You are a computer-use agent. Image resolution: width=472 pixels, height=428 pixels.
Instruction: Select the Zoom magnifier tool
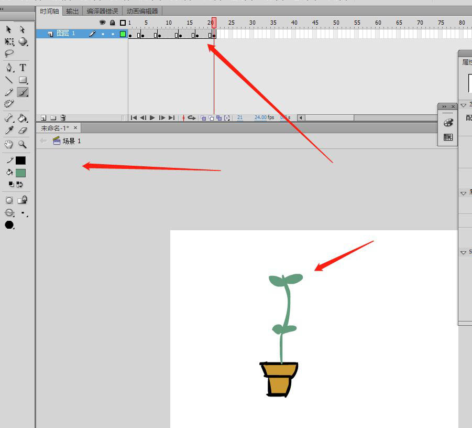(23, 144)
